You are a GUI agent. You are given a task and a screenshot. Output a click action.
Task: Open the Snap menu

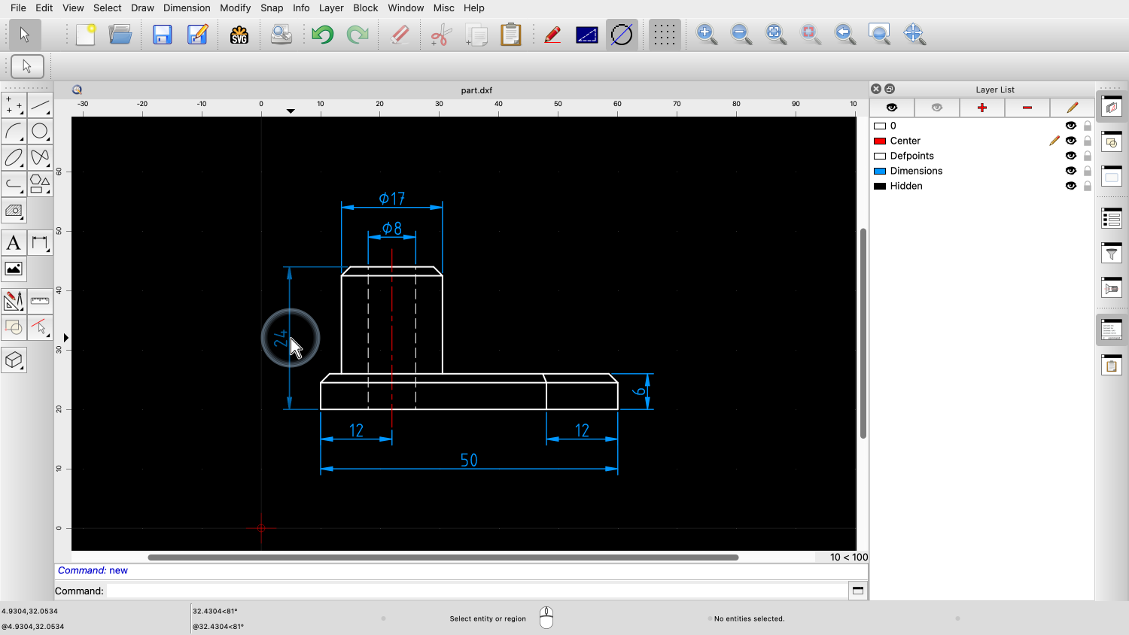[272, 8]
